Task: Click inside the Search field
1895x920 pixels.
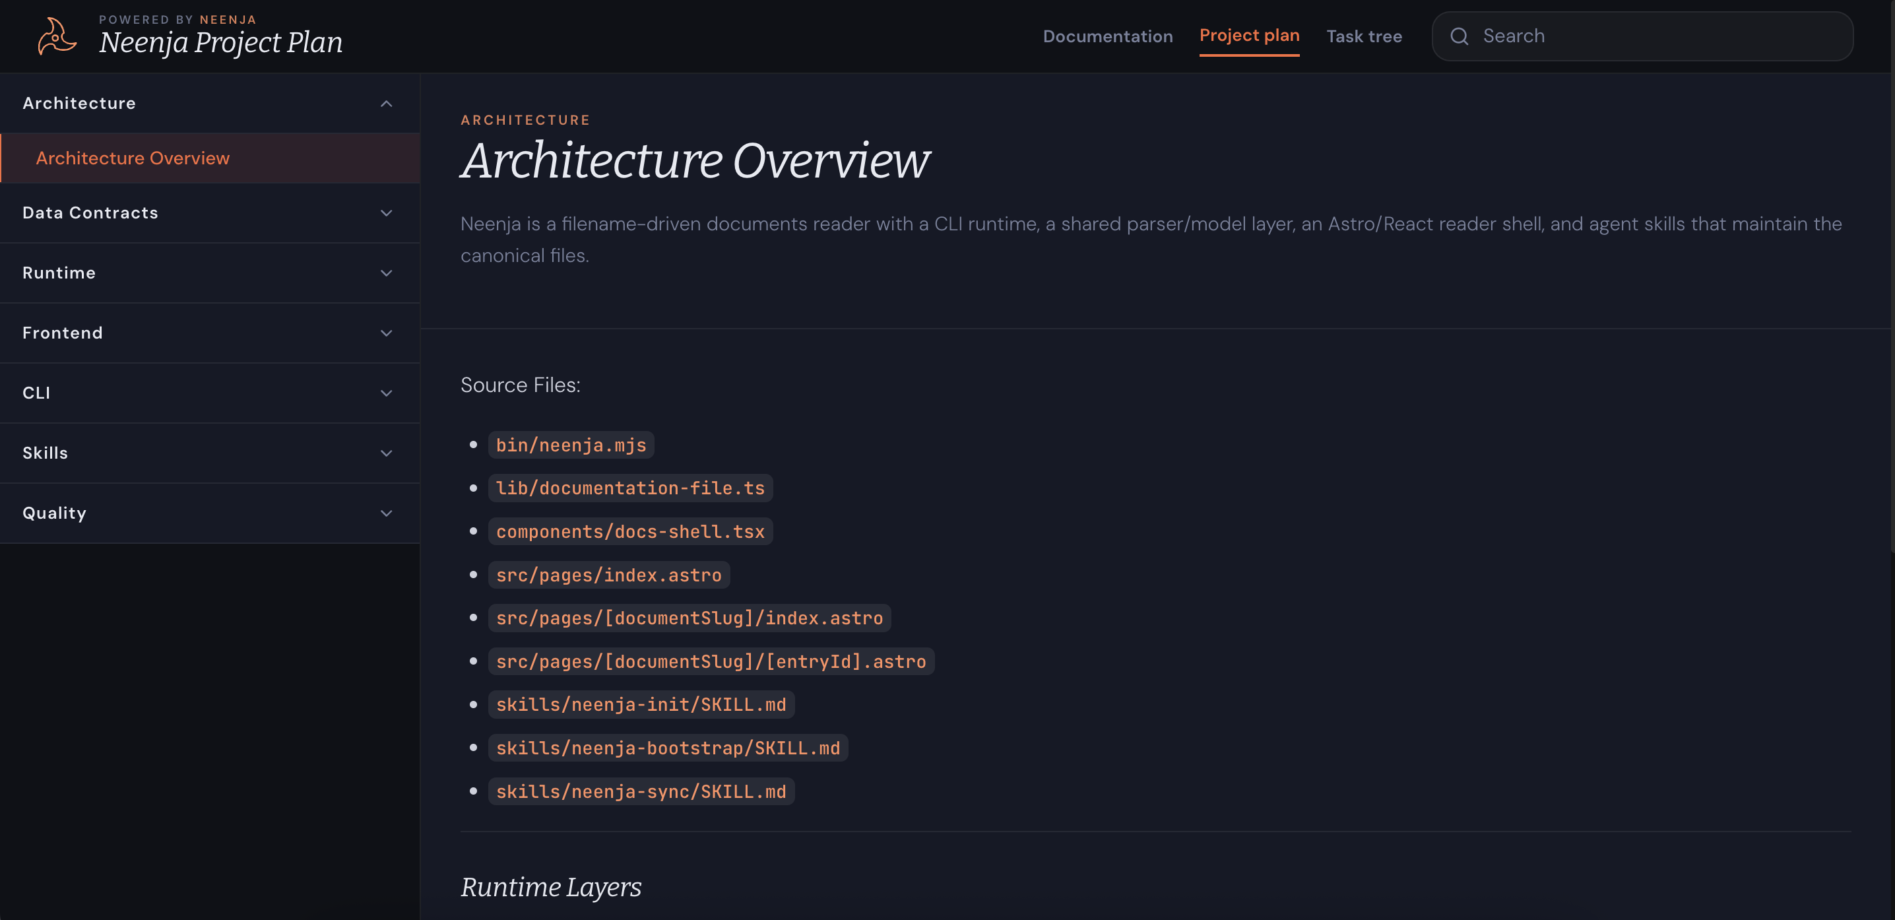Action: click(x=1655, y=36)
